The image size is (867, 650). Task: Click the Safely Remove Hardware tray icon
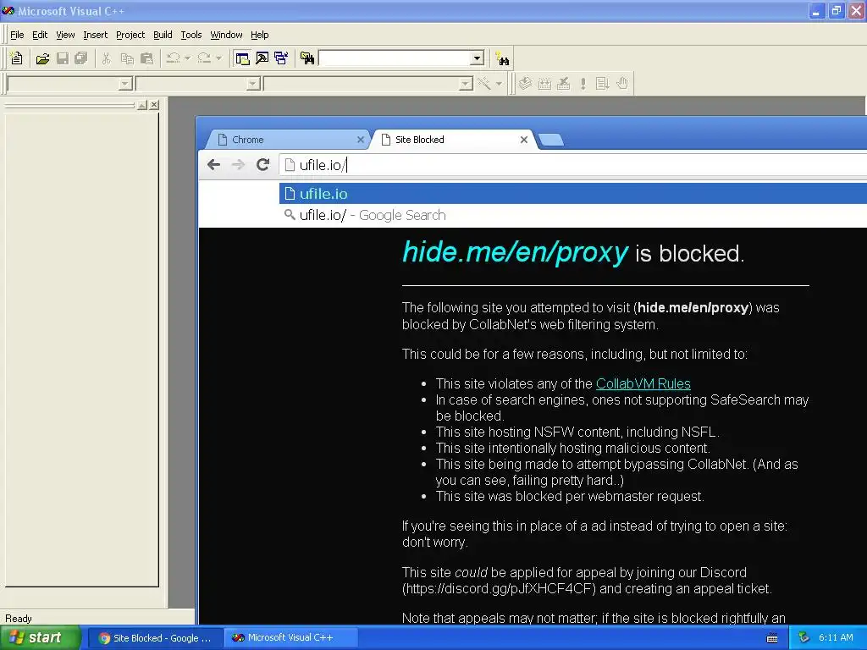click(804, 638)
